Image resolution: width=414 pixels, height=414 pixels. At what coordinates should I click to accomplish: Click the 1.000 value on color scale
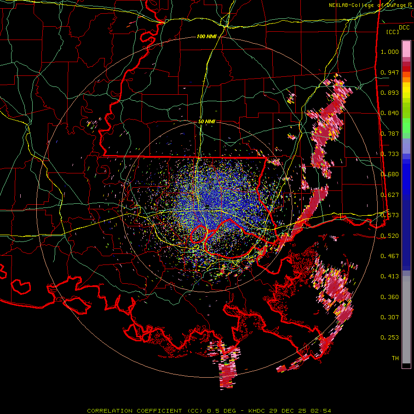(390, 52)
